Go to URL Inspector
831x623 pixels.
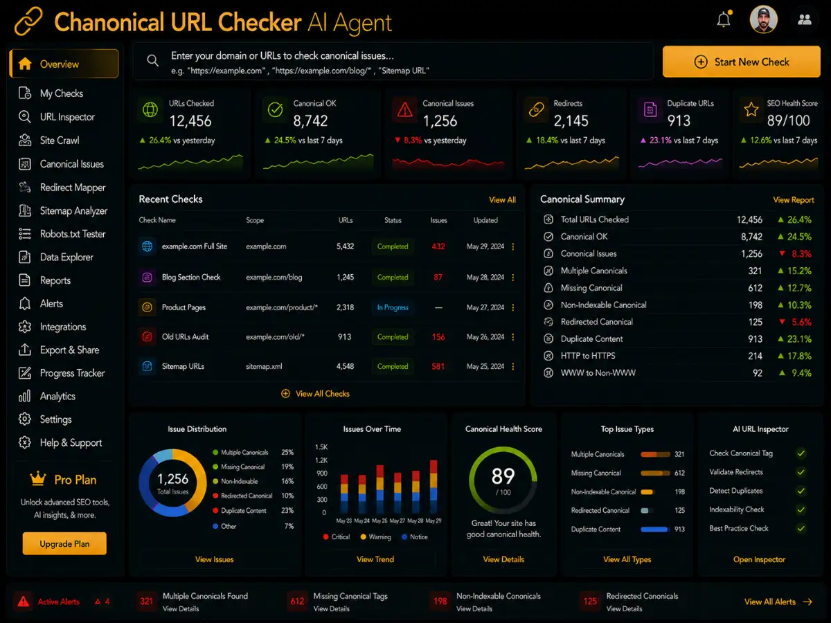[x=67, y=117]
